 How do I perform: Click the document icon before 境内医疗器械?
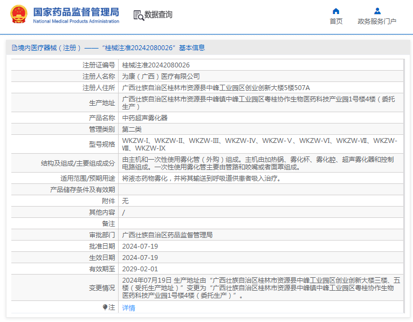pos(15,48)
